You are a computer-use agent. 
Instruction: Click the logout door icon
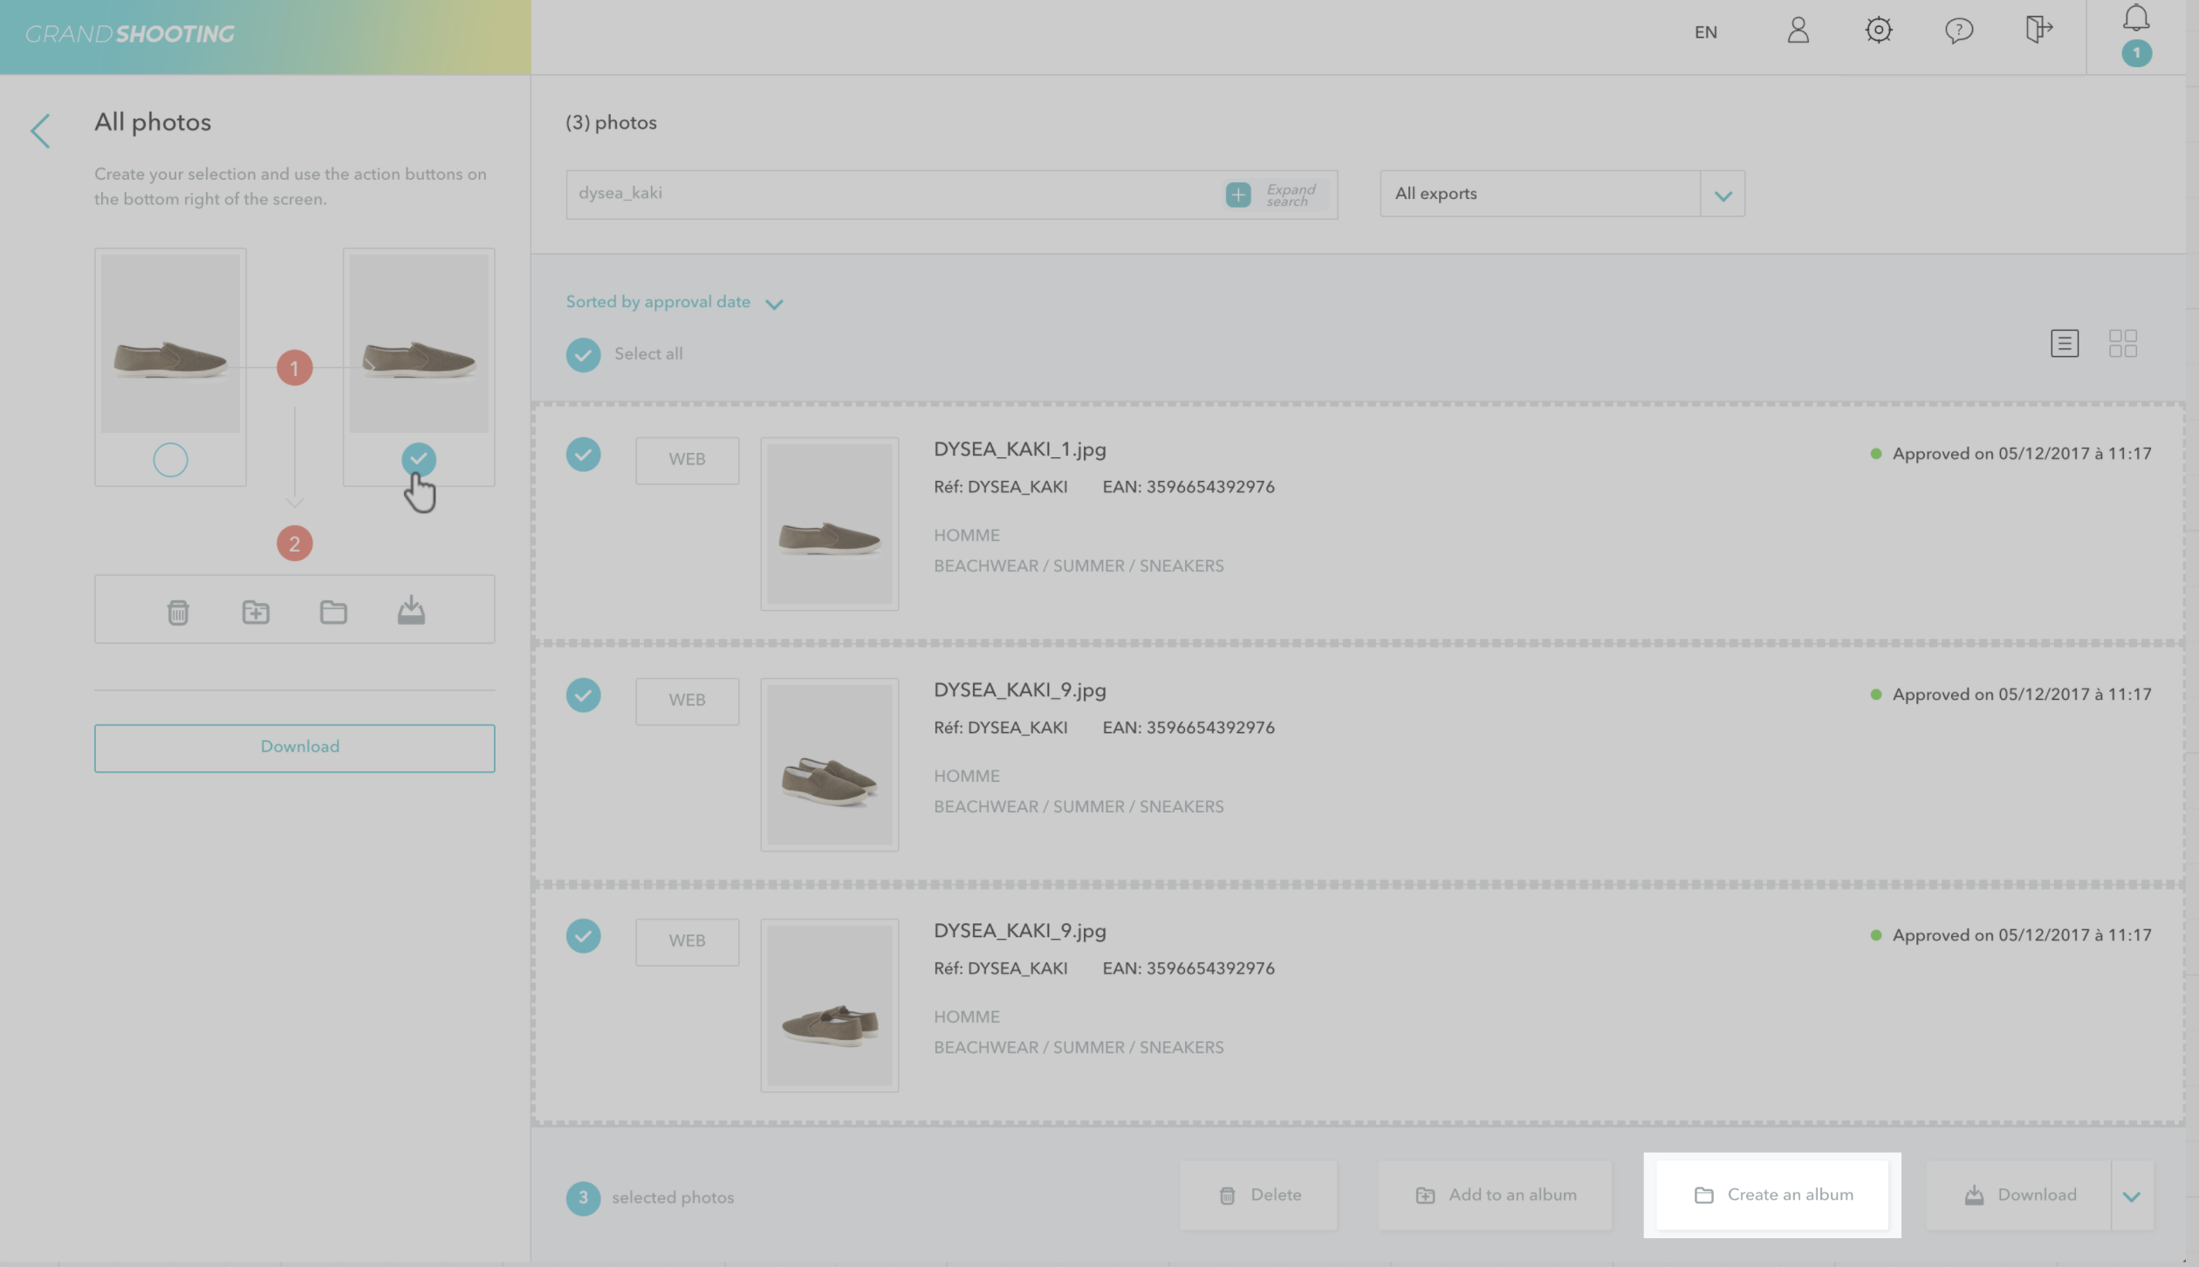pos(2038,30)
